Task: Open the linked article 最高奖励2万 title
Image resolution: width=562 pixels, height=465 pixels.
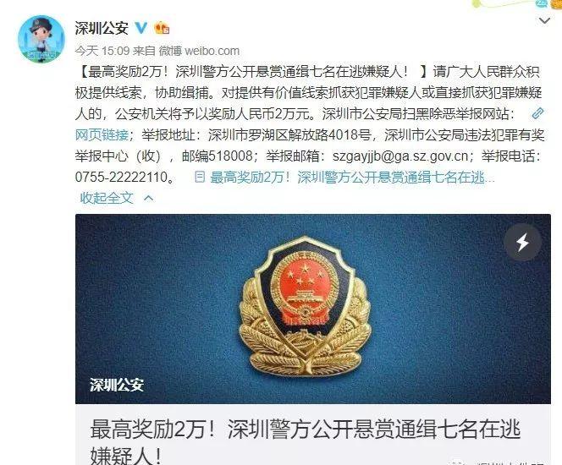Action: 352,178
